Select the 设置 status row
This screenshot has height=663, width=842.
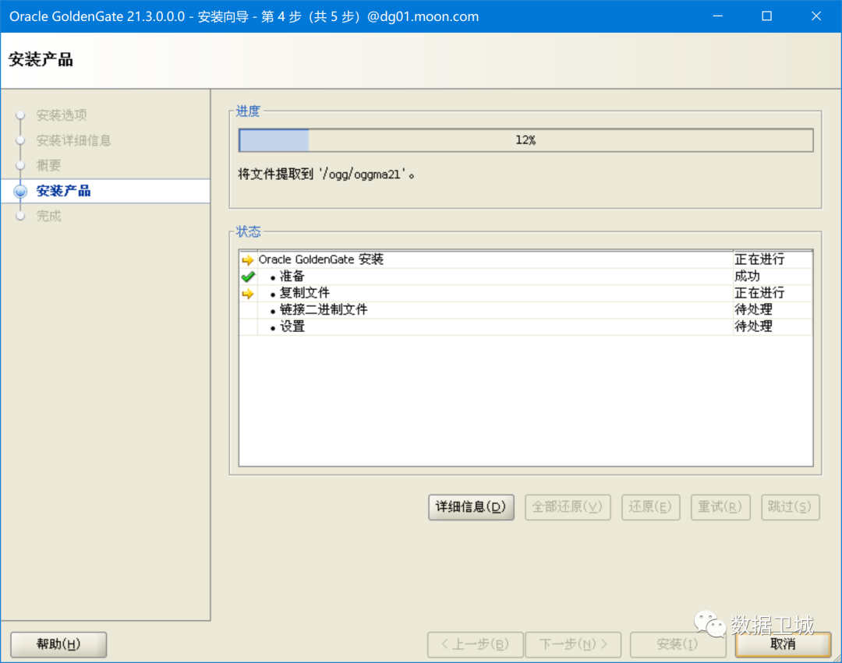point(525,326)
